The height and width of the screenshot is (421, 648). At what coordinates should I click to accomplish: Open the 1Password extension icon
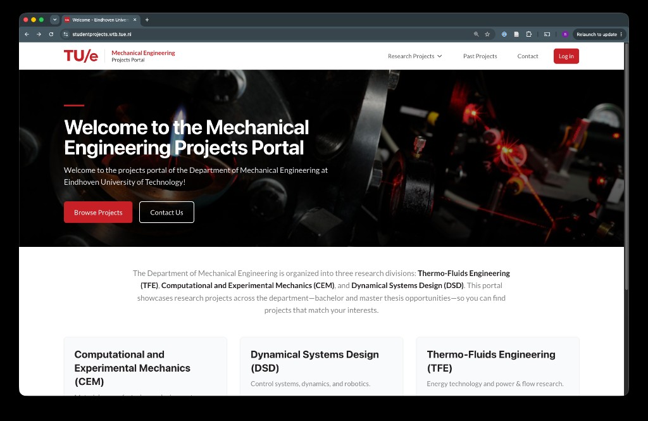[504, 34]
